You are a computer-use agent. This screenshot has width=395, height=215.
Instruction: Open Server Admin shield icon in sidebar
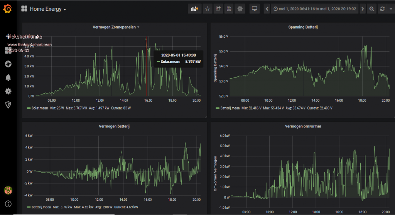point(8,104)
